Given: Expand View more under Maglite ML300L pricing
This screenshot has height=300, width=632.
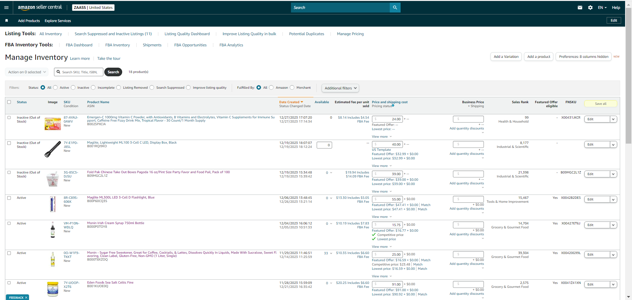Looking at the screenshot, I should pos(382,217).
